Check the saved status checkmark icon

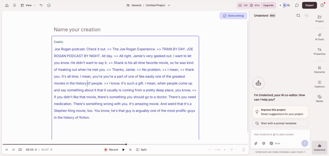click(49, 5)
